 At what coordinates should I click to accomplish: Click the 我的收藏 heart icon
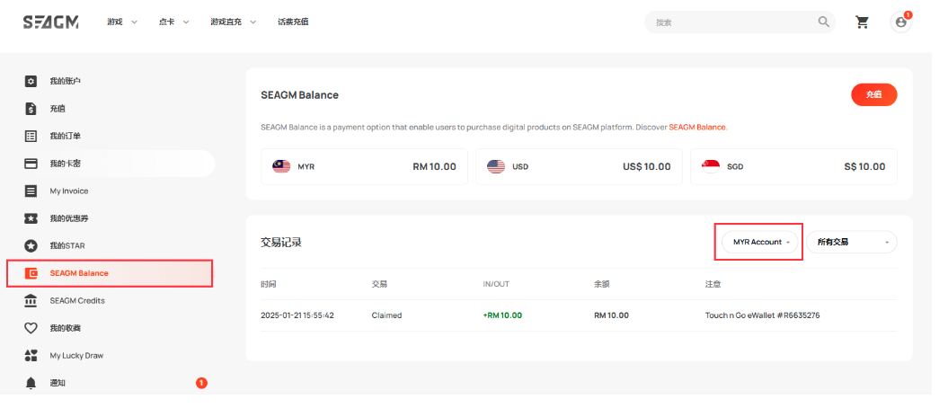click(31, 328)
